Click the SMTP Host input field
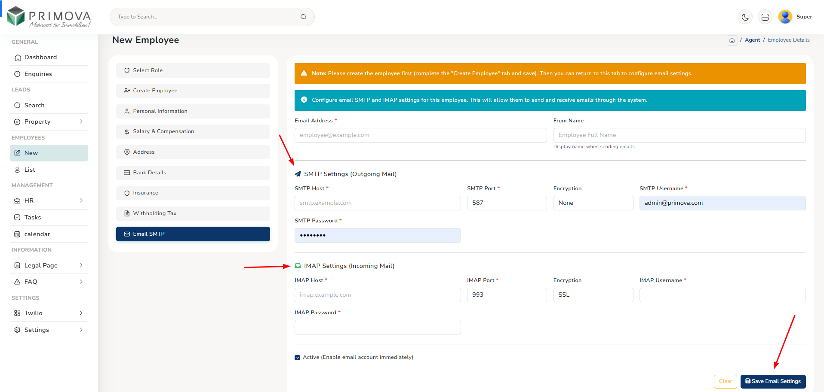Screen dimensions: 824x392 pos(377,203)
